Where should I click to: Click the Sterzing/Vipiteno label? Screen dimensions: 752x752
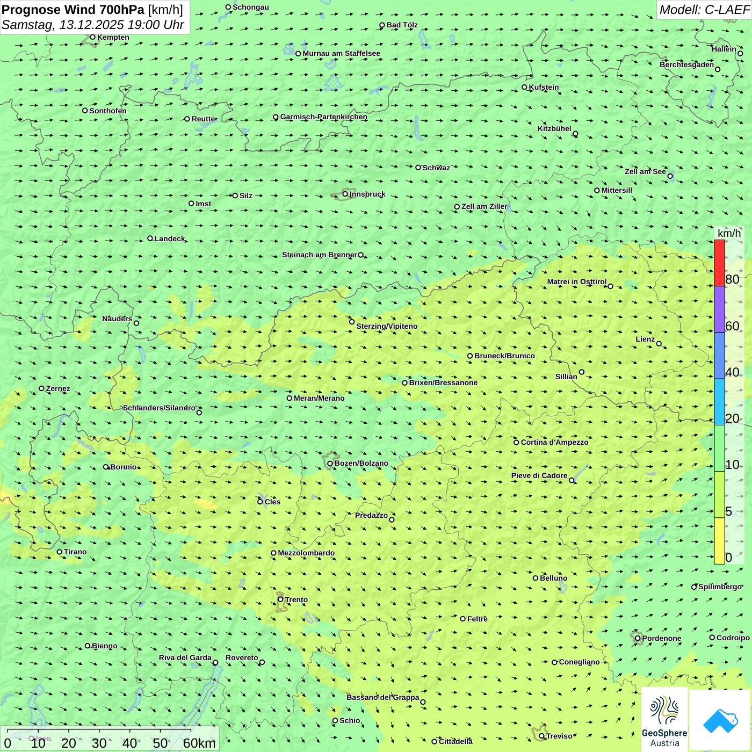(x=387, y=326)
